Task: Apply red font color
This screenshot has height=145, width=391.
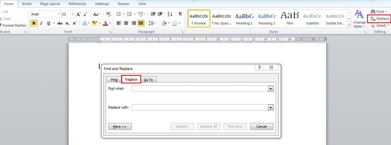Action: tap(105, 23)
